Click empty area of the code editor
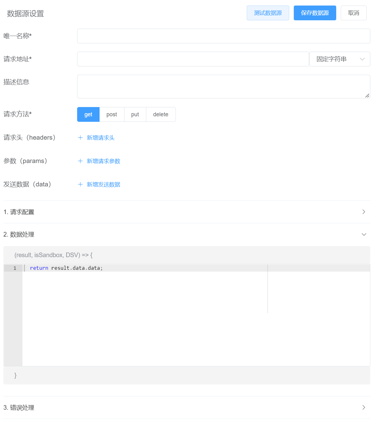The height and width of the screenshot is (434, 374). click(196, 319)
